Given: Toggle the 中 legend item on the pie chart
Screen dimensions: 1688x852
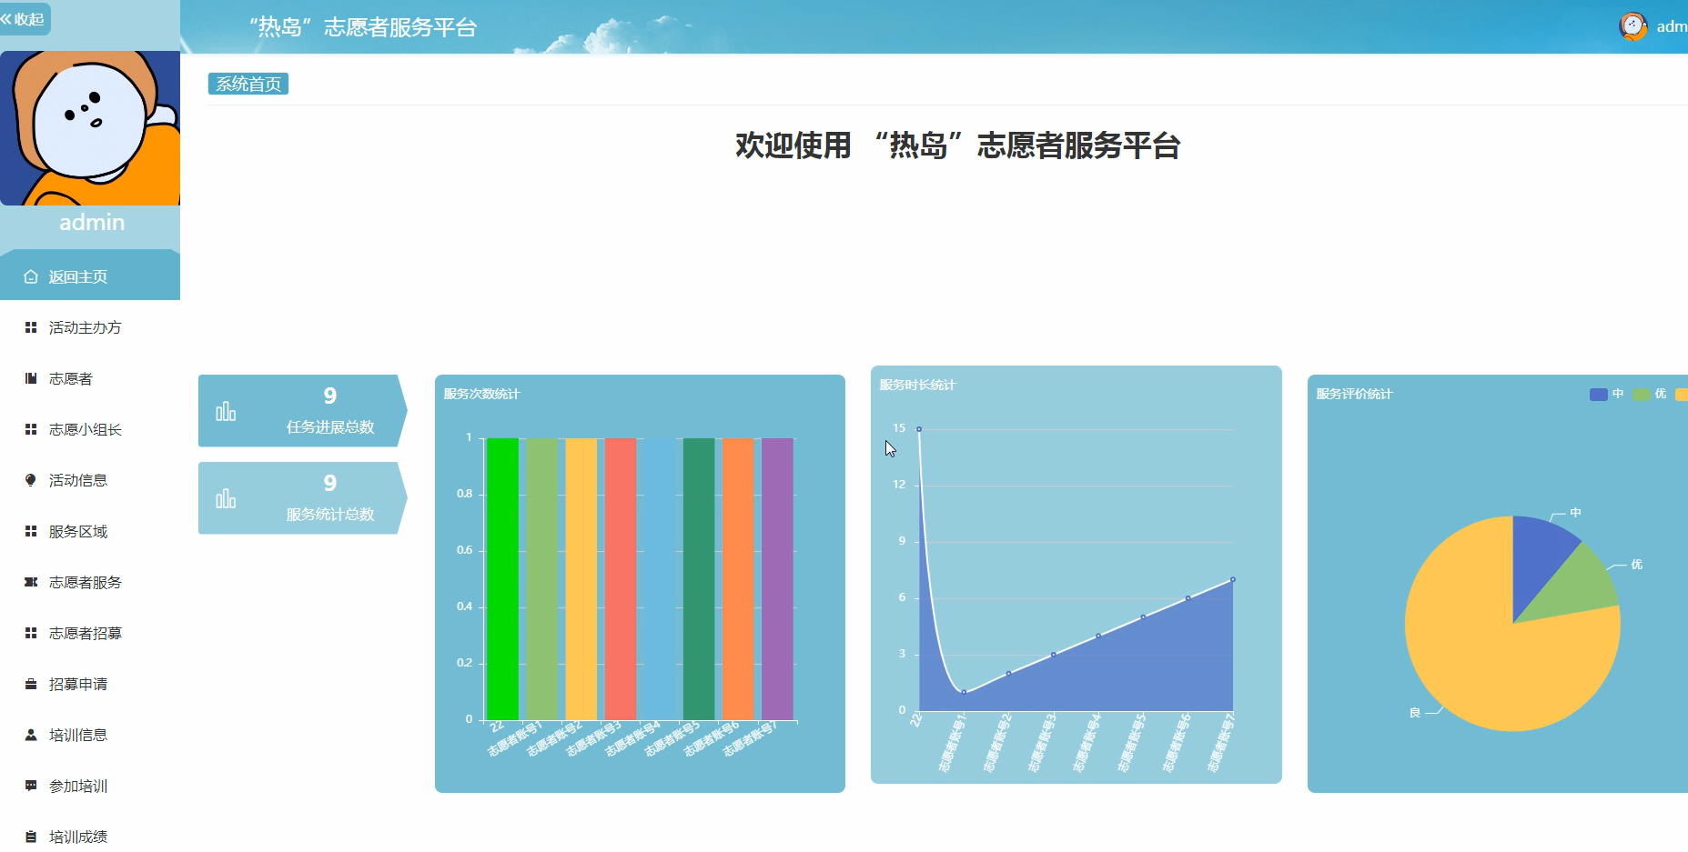Looking at the screenshot, I should tap(1599, 394).
